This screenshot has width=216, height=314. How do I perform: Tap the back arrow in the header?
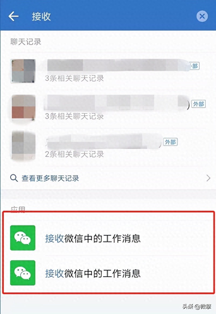(14, 16)
